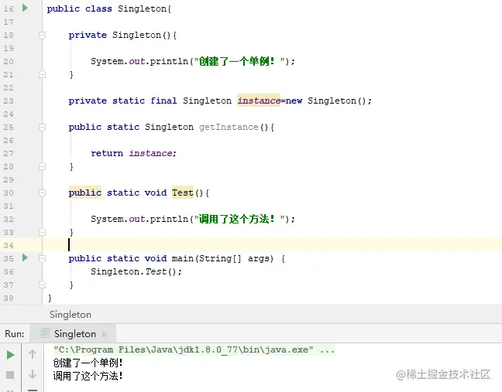Click the return instance statement on line 27
The image size is (502, 392).
133,153
